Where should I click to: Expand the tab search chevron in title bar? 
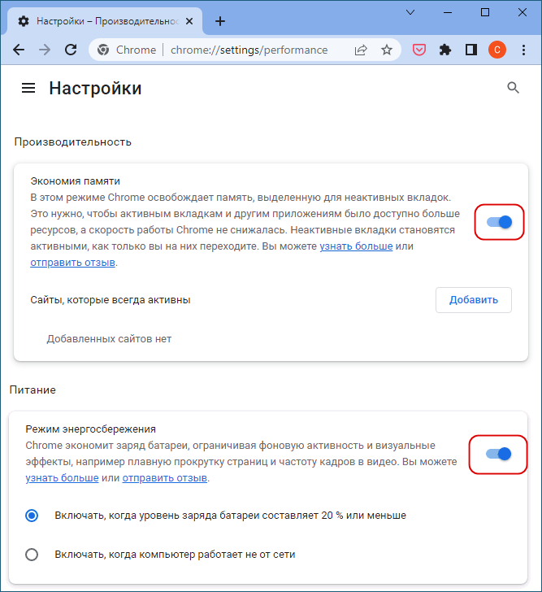[x=410, y=12]
